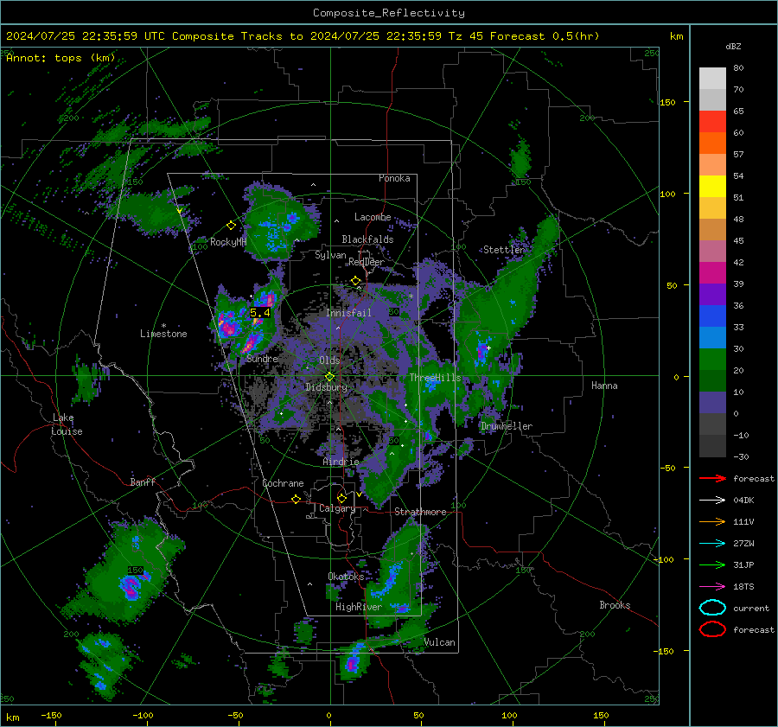Click the ThreeHills city label
This screenshot has width=778, height=727.
click(x=435, y=378)
